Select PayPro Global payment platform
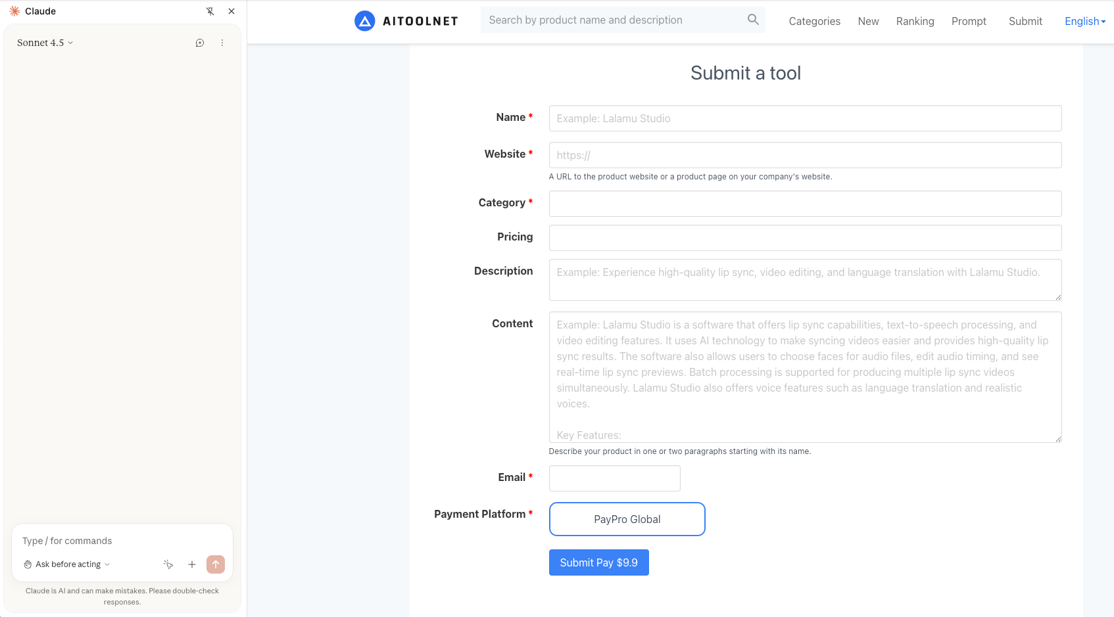1114x617 pixels. pos(627,519)
